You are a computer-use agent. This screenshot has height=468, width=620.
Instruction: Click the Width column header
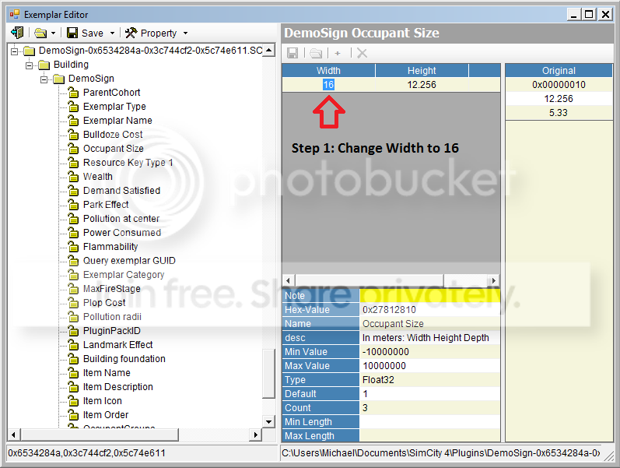[328, 71]
